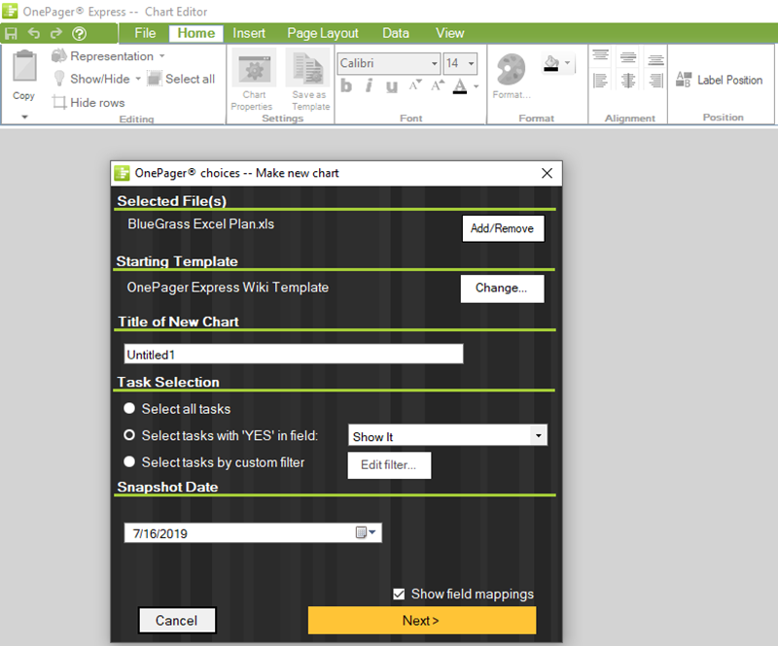This screenshot has height=646, width=778.
Task: Select the 'Select all tasks' radio button
Action: [x=129, y=409]
